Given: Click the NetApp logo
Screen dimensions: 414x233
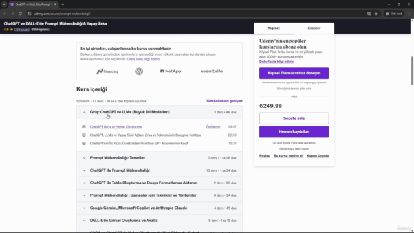Looking at the screenshot, I should tap(171, 71).
